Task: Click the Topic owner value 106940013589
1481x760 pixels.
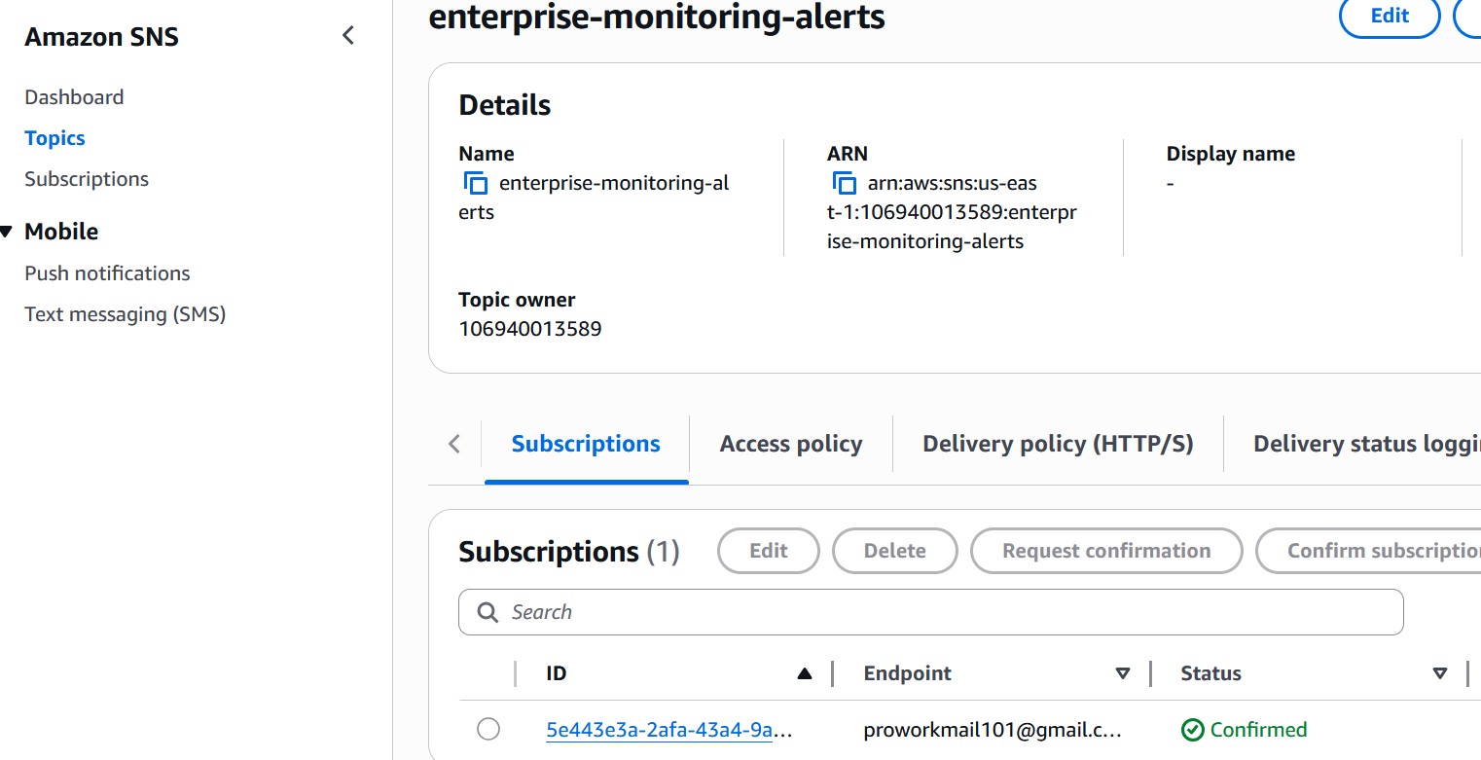Action: 530,329
